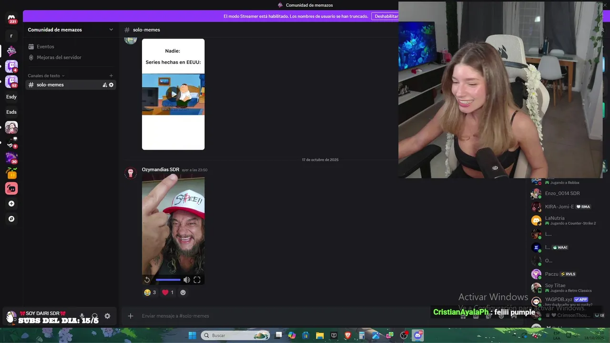
Task: Add a new server with plus icon
Action: pos(11,204)
